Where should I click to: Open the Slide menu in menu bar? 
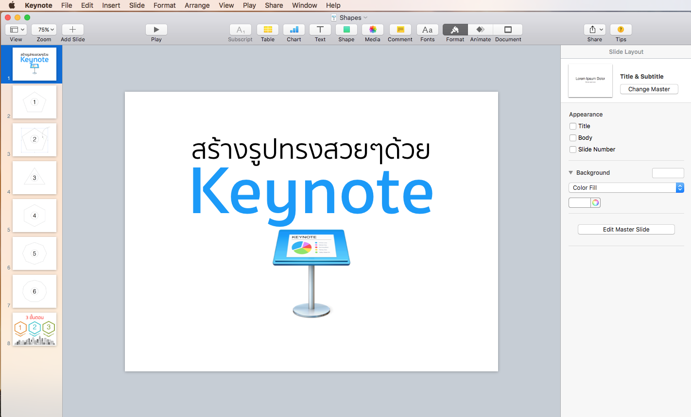pyautogui.click(x=137, y=5)
